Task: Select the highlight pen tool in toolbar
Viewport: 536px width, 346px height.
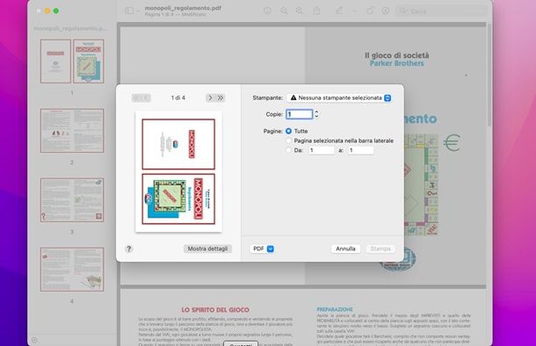Action: [x=339, y=11]
